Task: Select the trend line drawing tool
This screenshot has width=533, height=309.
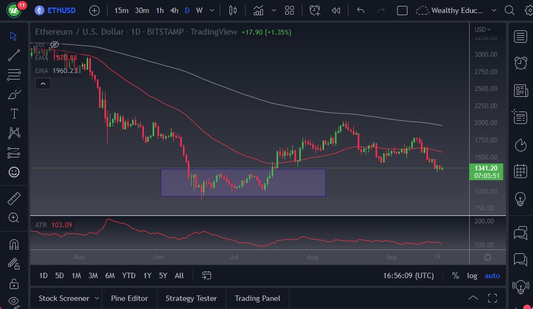Action: [14, 55]
